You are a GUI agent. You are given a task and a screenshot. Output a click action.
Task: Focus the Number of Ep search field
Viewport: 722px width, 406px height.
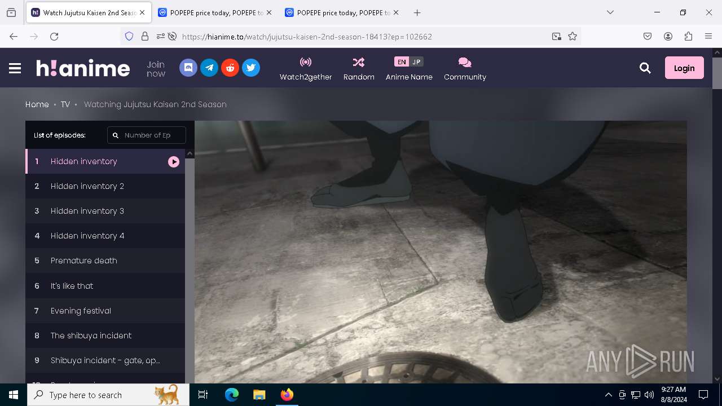pos(147,135)
